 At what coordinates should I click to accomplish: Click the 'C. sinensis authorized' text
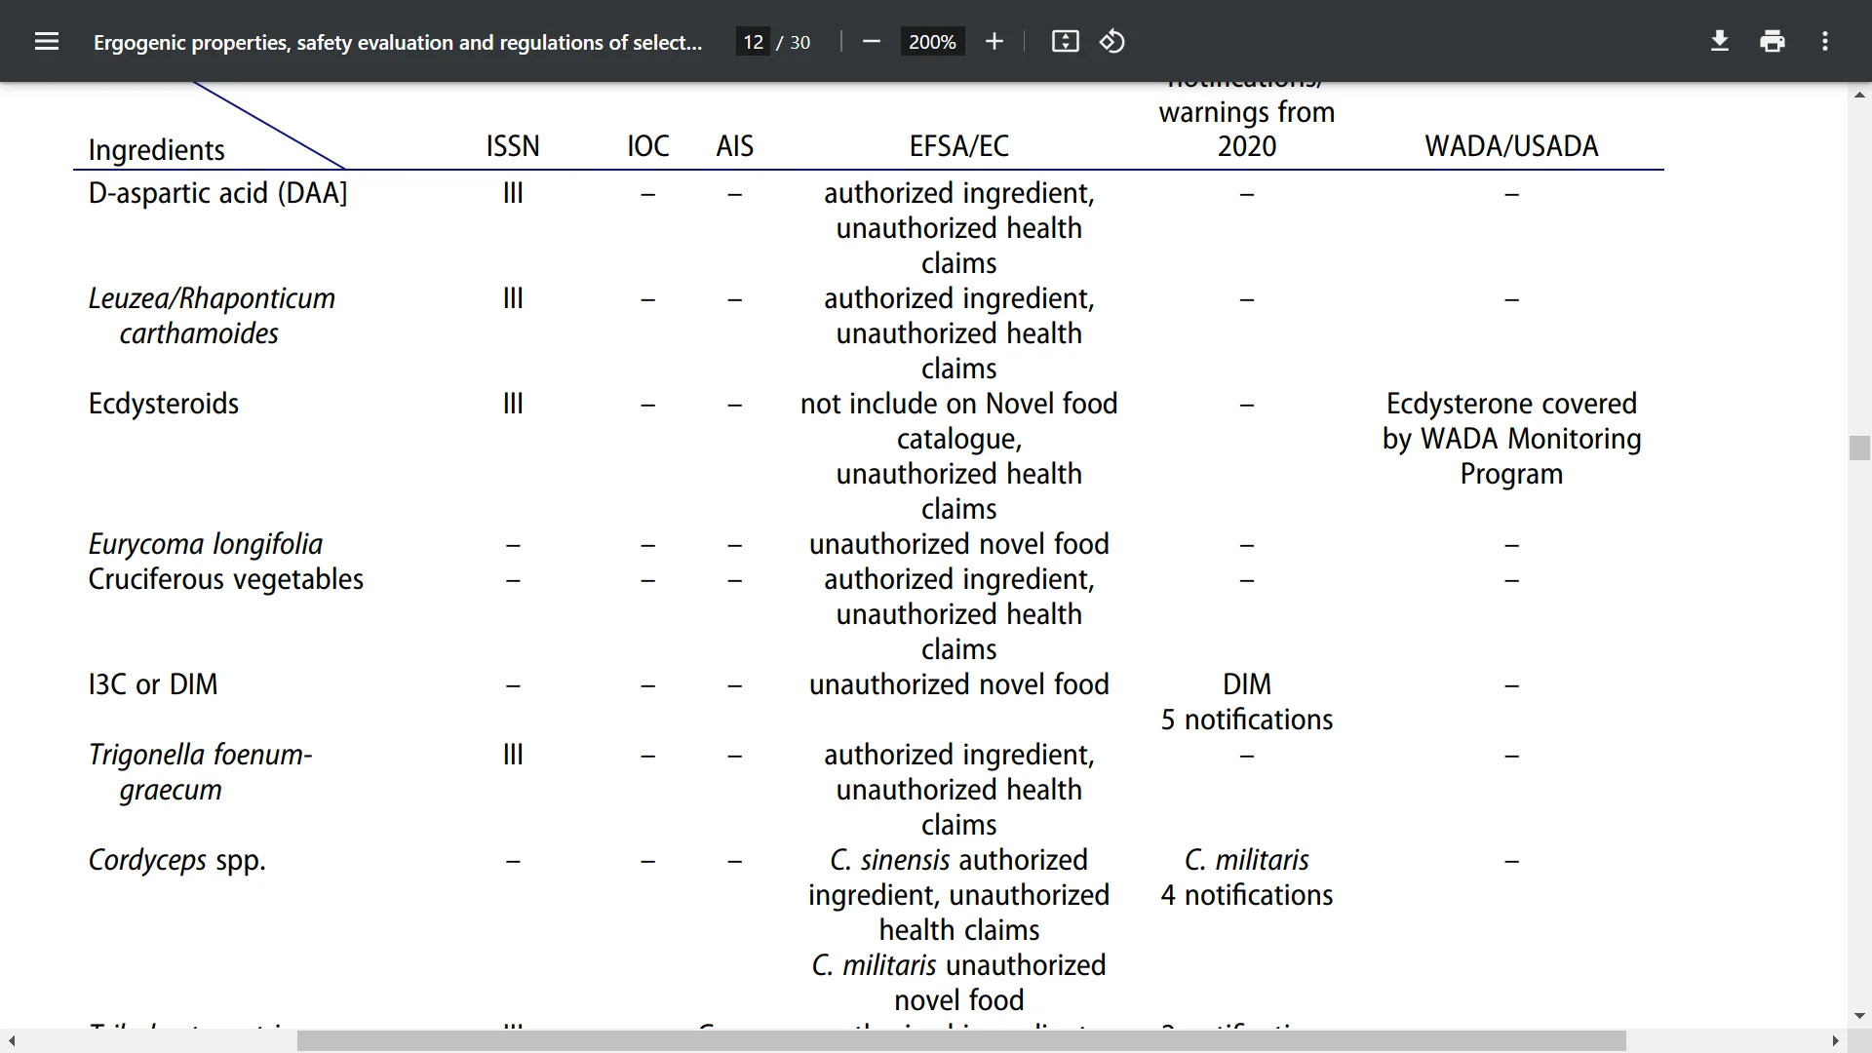click(x=958, y=860)
